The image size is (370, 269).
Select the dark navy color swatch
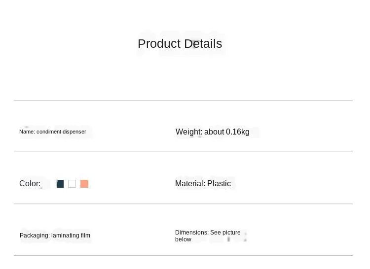click(x=60, y=184)
